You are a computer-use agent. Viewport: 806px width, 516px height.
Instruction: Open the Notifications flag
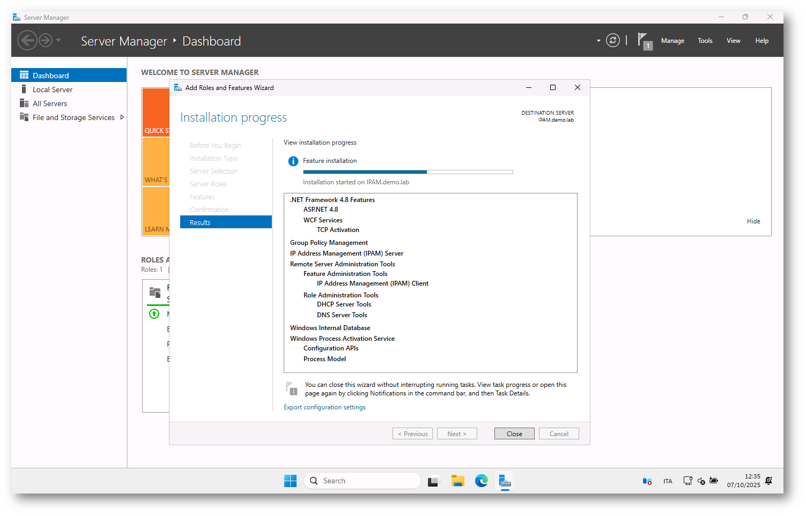(645, 41)
